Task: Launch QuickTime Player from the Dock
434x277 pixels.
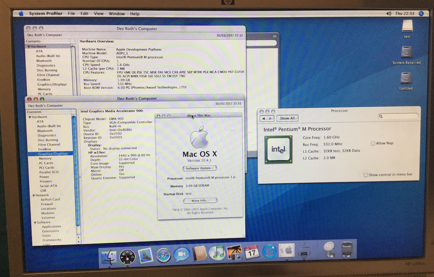Action: (x=269, y=251)
